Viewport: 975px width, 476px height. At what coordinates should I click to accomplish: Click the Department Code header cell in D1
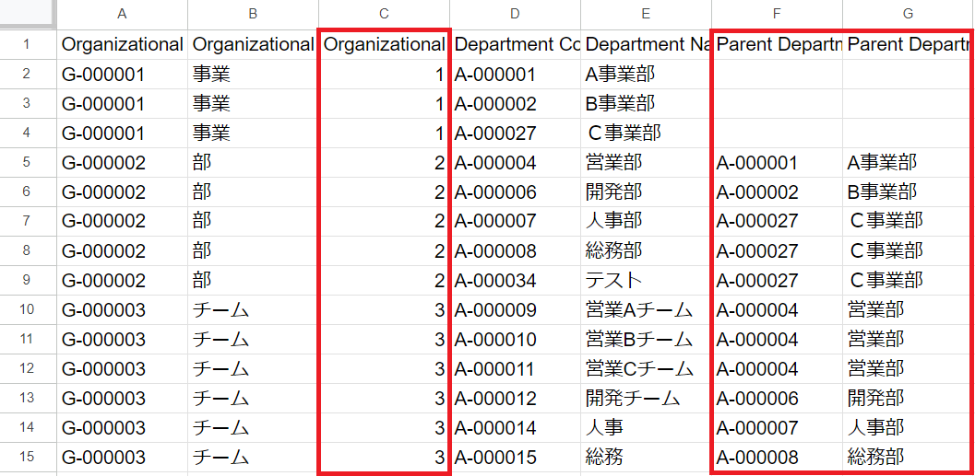pos(515,44)
